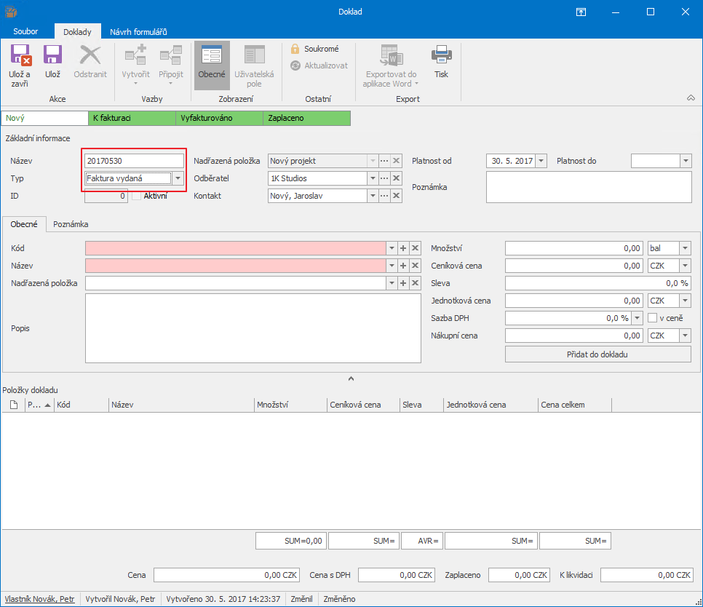Click the Název field containing 20170530
Viewport: 703px width, 607px height.
click(134, 161)
